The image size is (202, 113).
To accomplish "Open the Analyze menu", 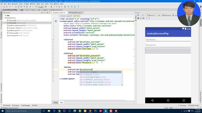I will coord(26,4).
